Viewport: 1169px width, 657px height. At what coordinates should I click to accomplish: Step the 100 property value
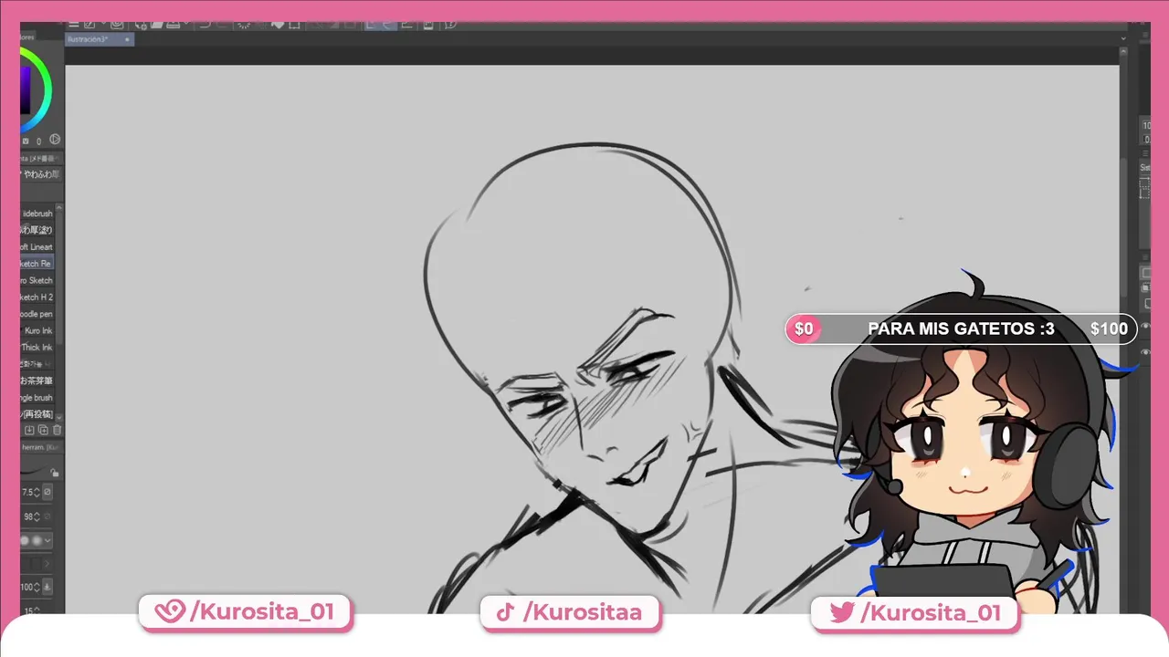tap(37, 587)
